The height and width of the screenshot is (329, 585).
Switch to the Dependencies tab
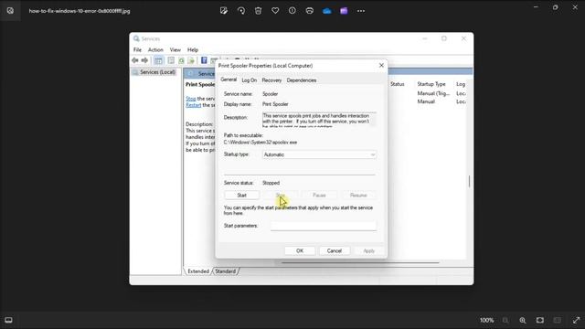pos(302,80)
